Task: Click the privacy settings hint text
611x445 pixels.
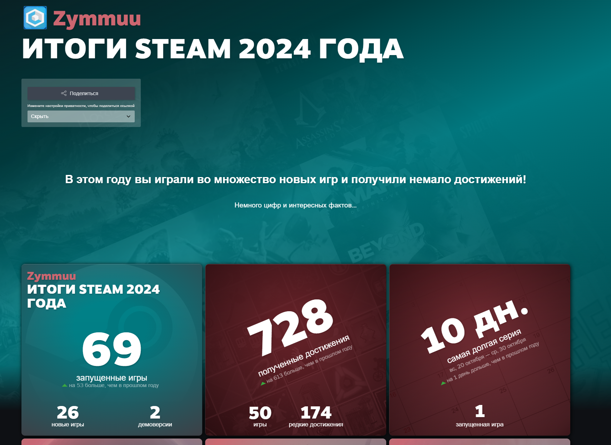Action: pos(81,106)
